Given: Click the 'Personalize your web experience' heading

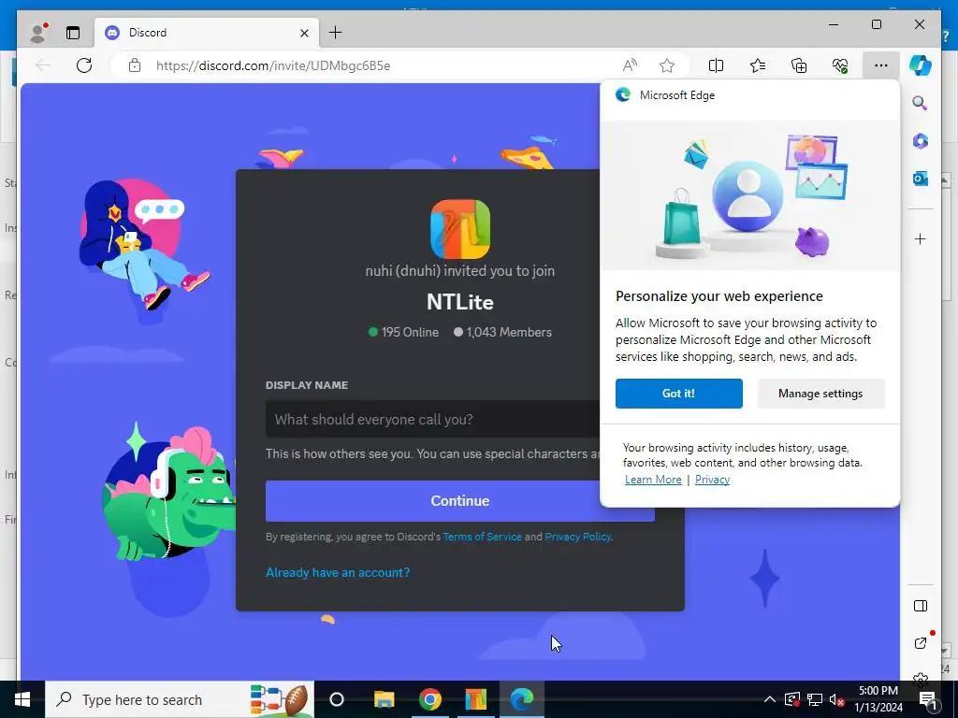Looking at the screenshot, I should 719,296.
